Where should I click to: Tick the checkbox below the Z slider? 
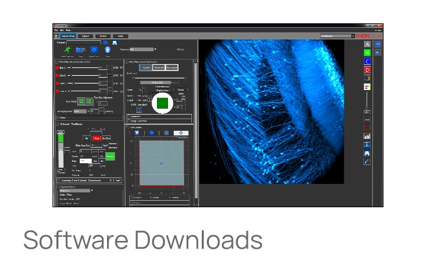tap(58, 172)
